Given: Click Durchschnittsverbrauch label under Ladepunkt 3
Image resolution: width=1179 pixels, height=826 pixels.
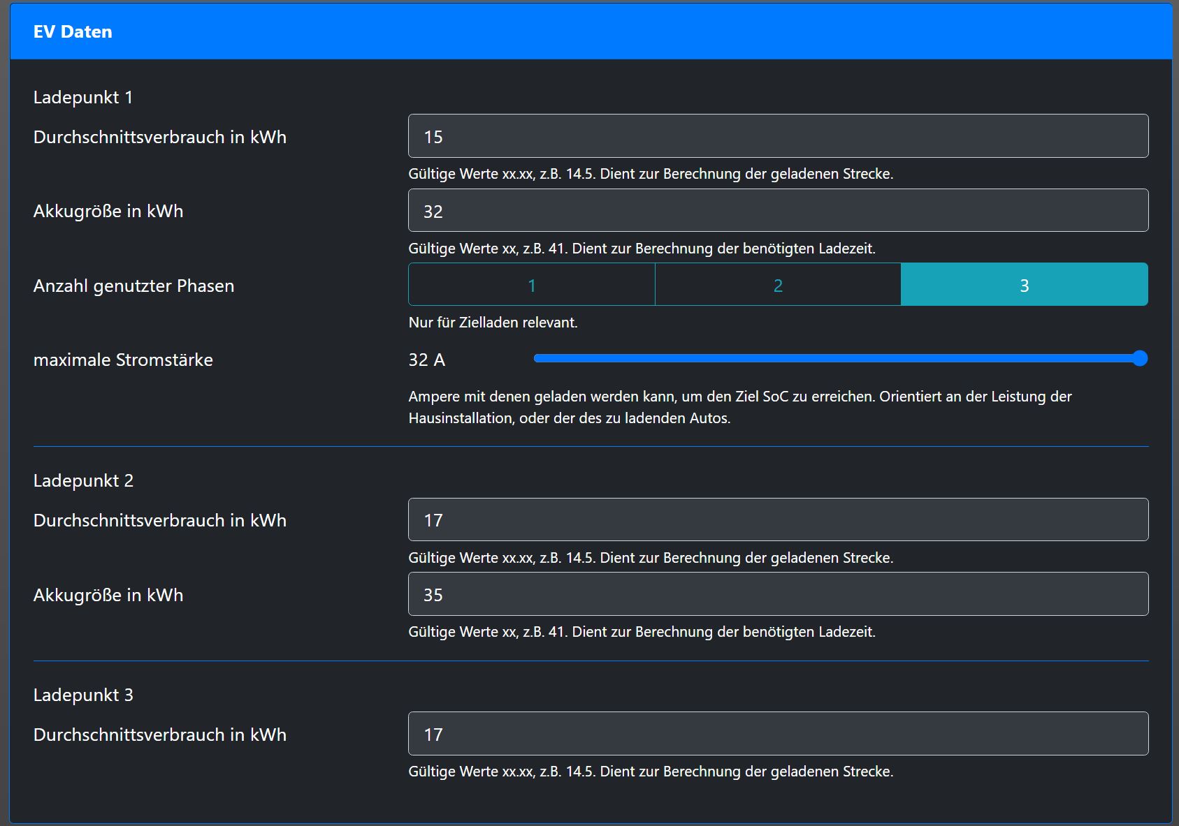Looking at the screenshot, I should click(x=160, y=735).
